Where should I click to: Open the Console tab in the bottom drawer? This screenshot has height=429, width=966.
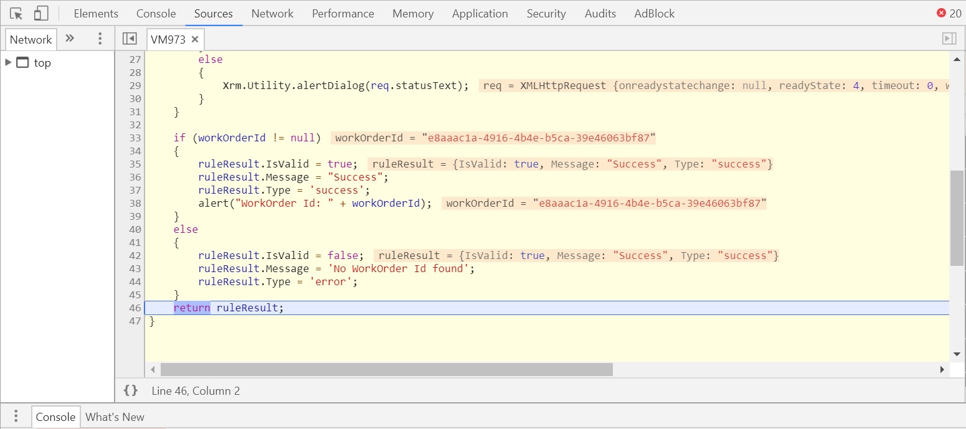pos(55,417)
